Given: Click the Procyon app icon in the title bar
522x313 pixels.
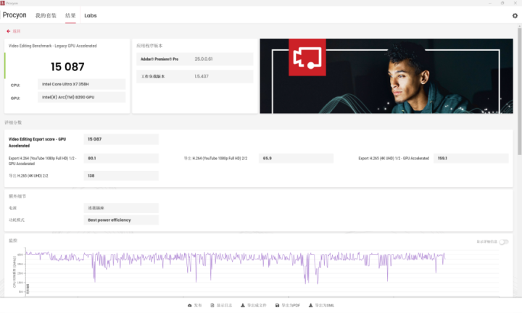Looking at the screenshot, I should coord(3,3).
